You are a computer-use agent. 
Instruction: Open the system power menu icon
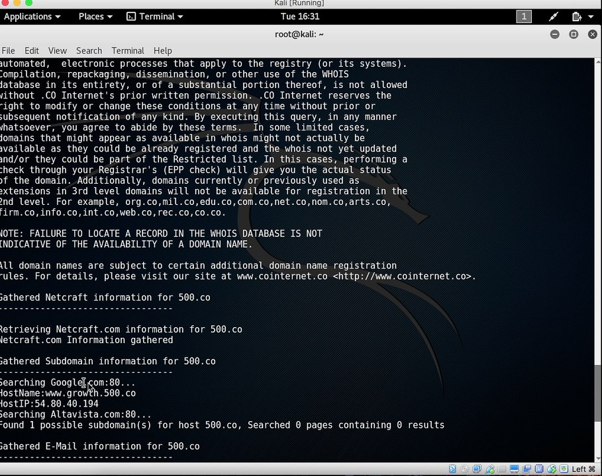[x=576, y=17]
